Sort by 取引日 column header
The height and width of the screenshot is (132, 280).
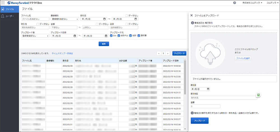pos(68,61)
